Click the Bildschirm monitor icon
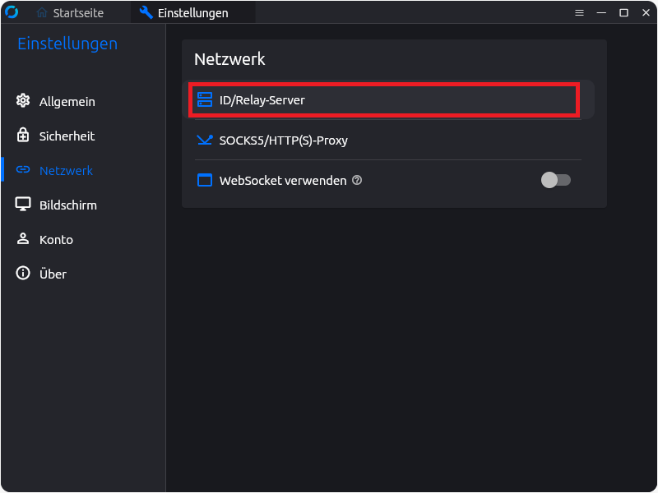658x493 pixels. tap(23, 205)
